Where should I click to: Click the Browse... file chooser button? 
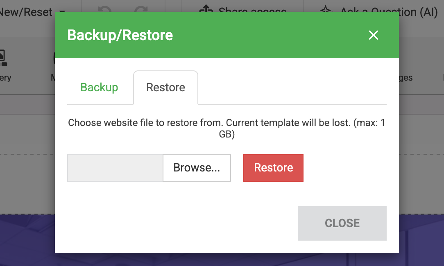tap(197, 167)
